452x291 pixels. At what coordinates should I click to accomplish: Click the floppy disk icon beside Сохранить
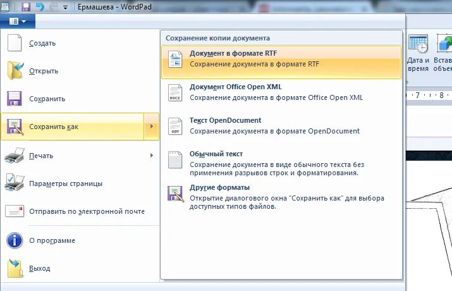click(x=14, y=99)
